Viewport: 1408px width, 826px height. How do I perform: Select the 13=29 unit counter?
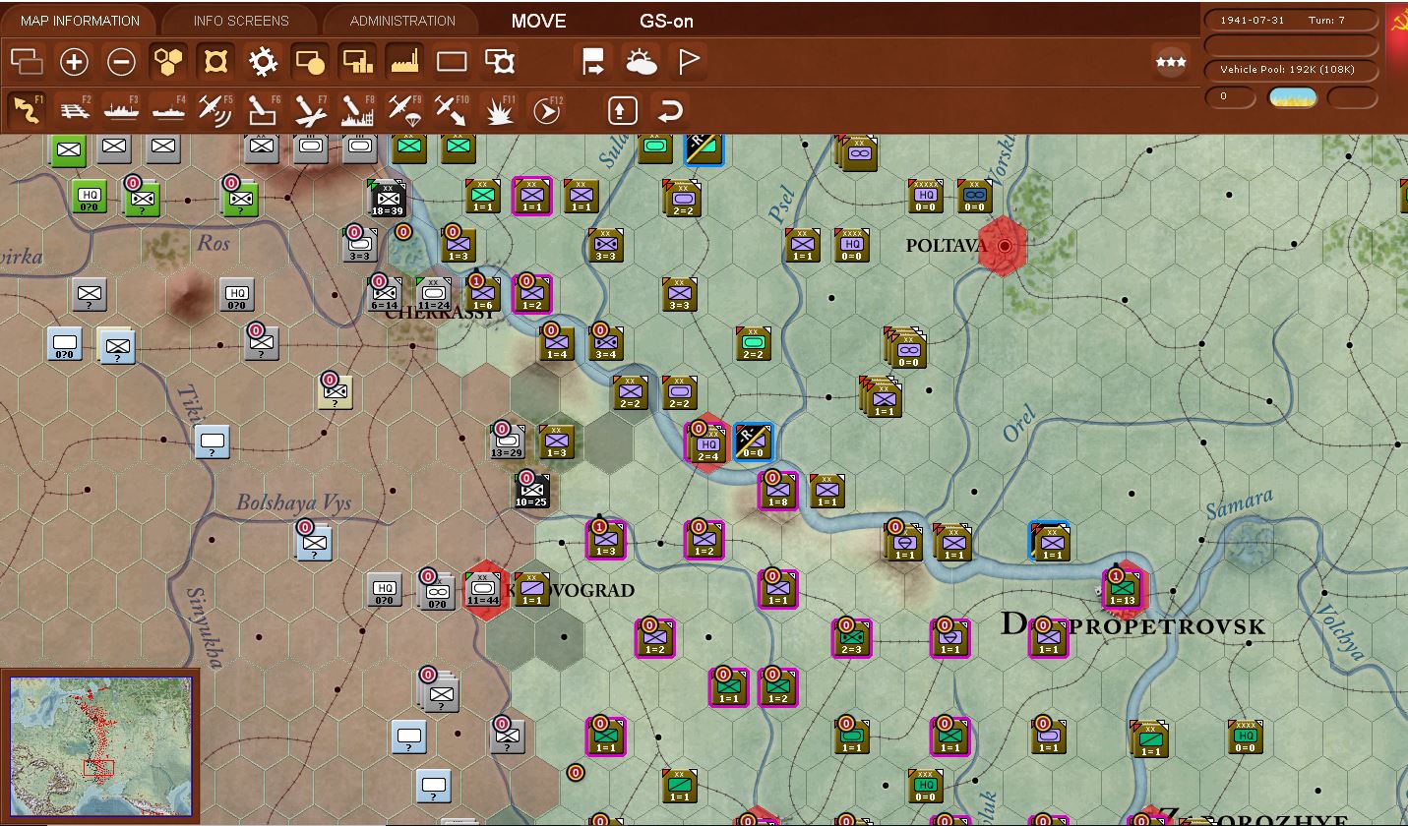[507, 442]
